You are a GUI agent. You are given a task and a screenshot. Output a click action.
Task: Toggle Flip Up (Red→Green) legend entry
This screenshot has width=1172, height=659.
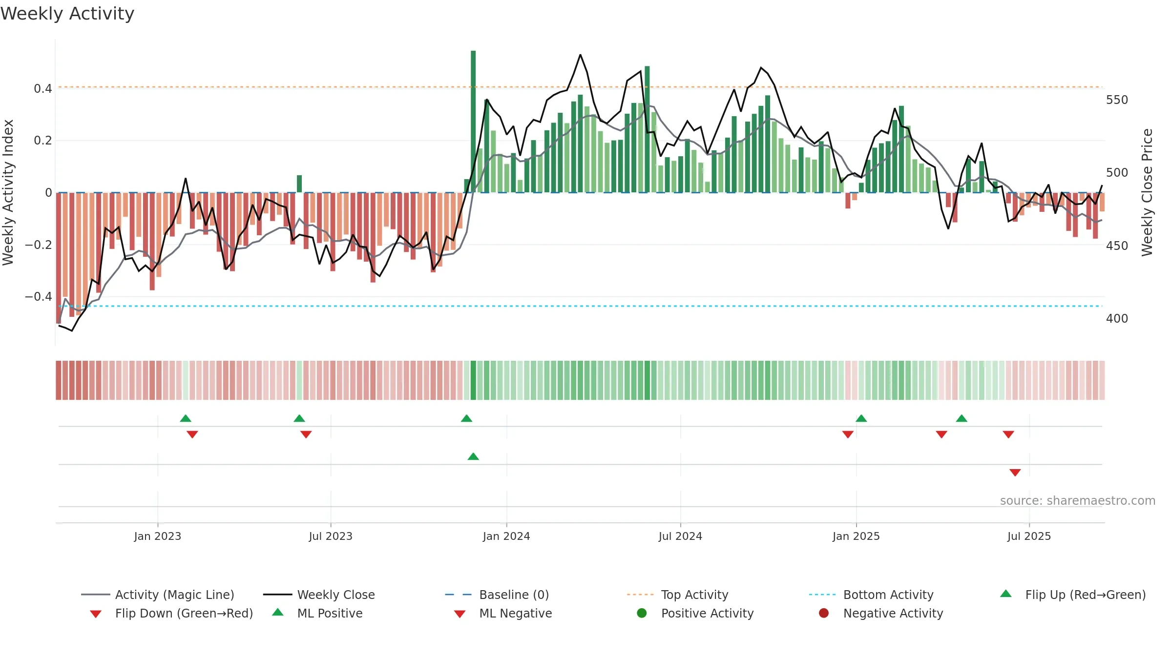pos(1073,595)
